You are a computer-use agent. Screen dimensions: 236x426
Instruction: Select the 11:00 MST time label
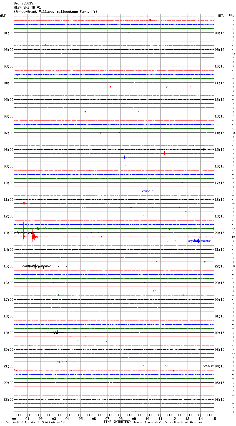[9, 200]
